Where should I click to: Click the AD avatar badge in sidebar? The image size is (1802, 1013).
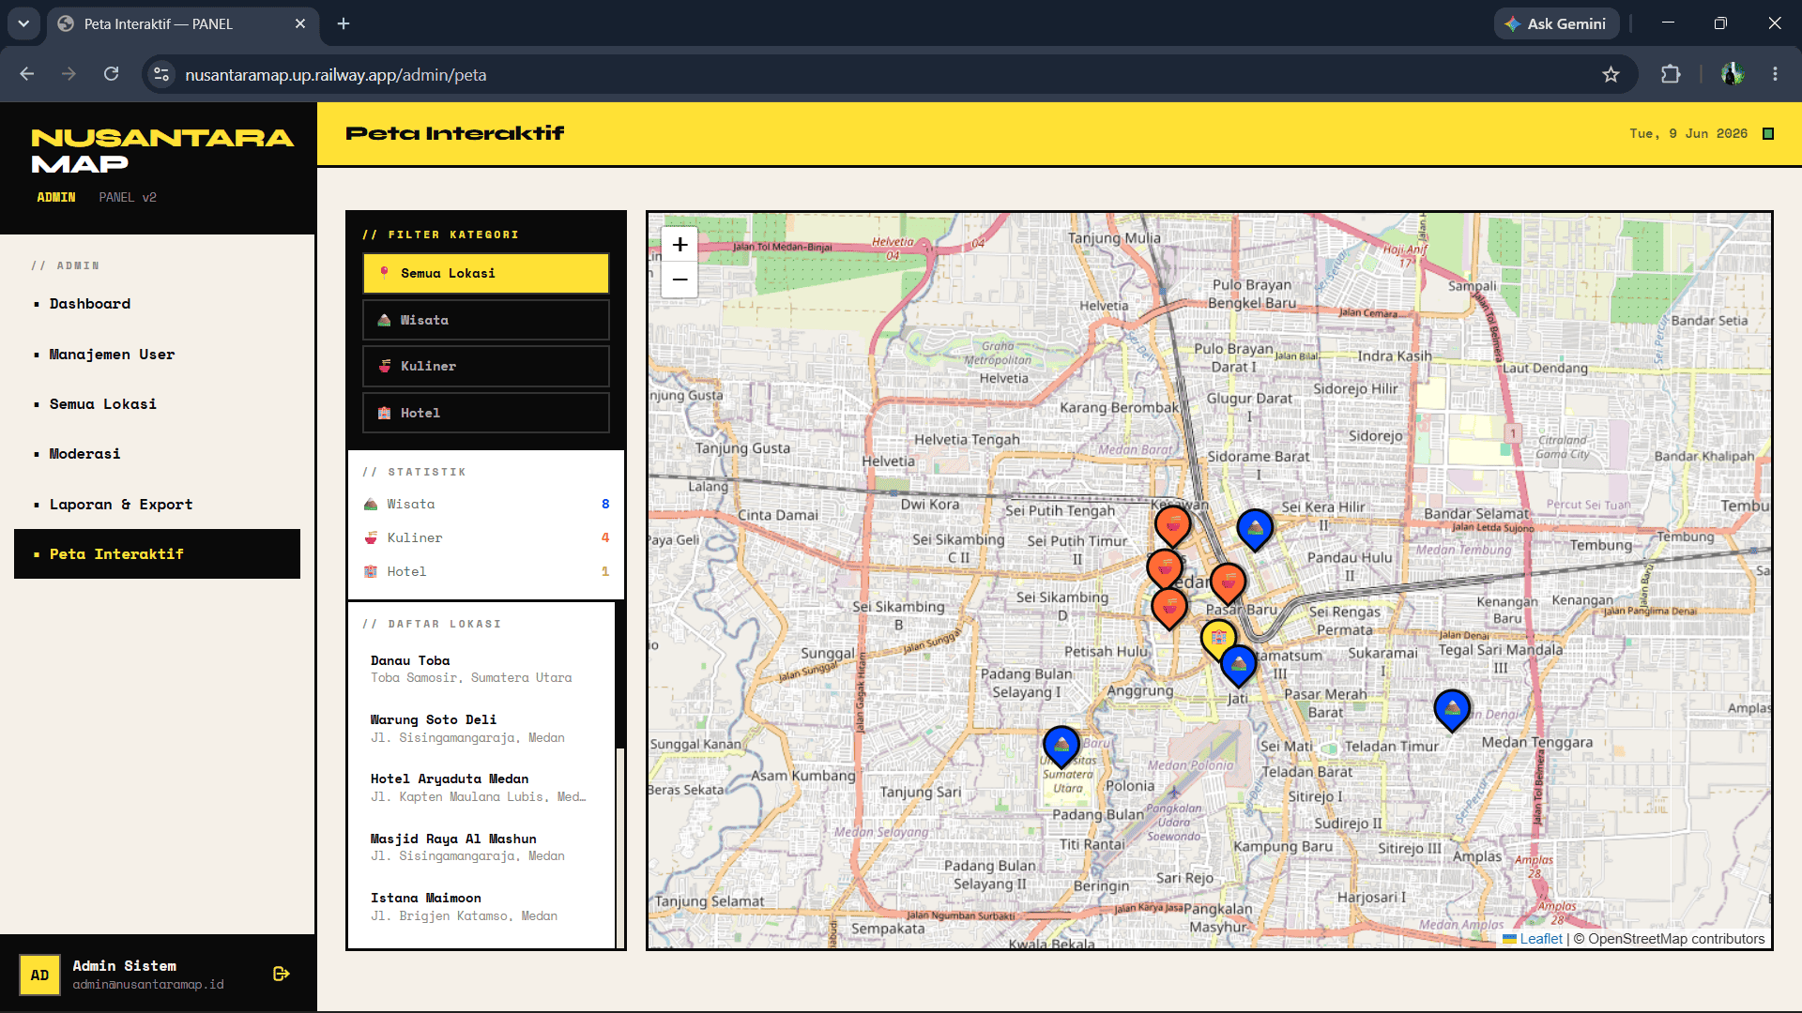(39, 975)
